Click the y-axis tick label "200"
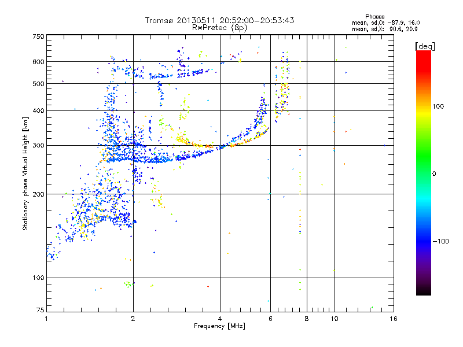Viewport: 463px width, 347px height. [39, 194]
